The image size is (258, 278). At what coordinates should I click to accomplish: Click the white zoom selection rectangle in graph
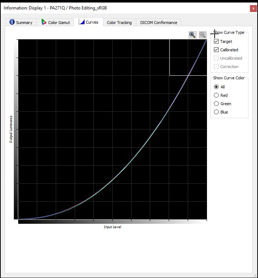pyautogui.click(x=188, y=57)
